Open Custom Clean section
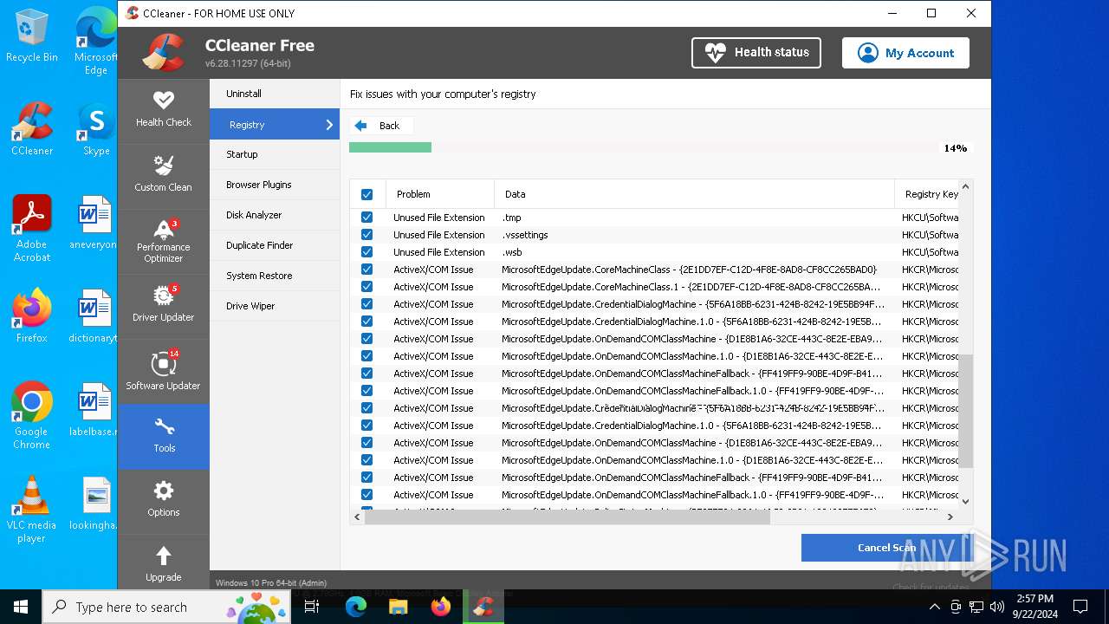The width and height of the screenshot is (1109, 624). tap(163, 174)
